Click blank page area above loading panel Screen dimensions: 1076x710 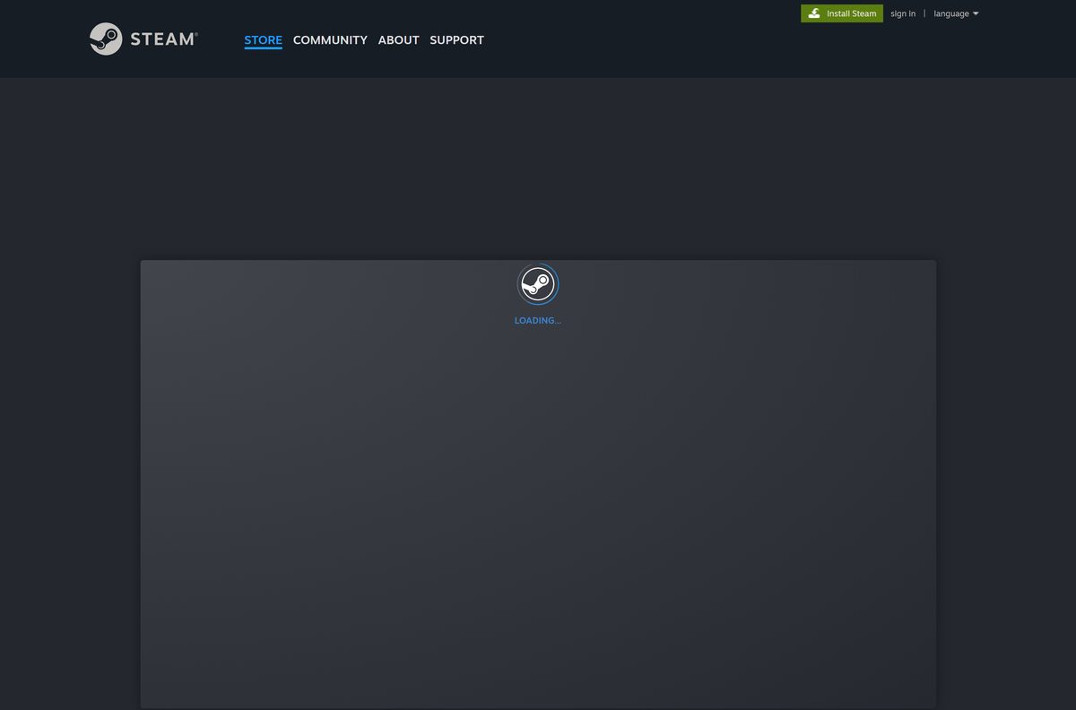point(538,169)
